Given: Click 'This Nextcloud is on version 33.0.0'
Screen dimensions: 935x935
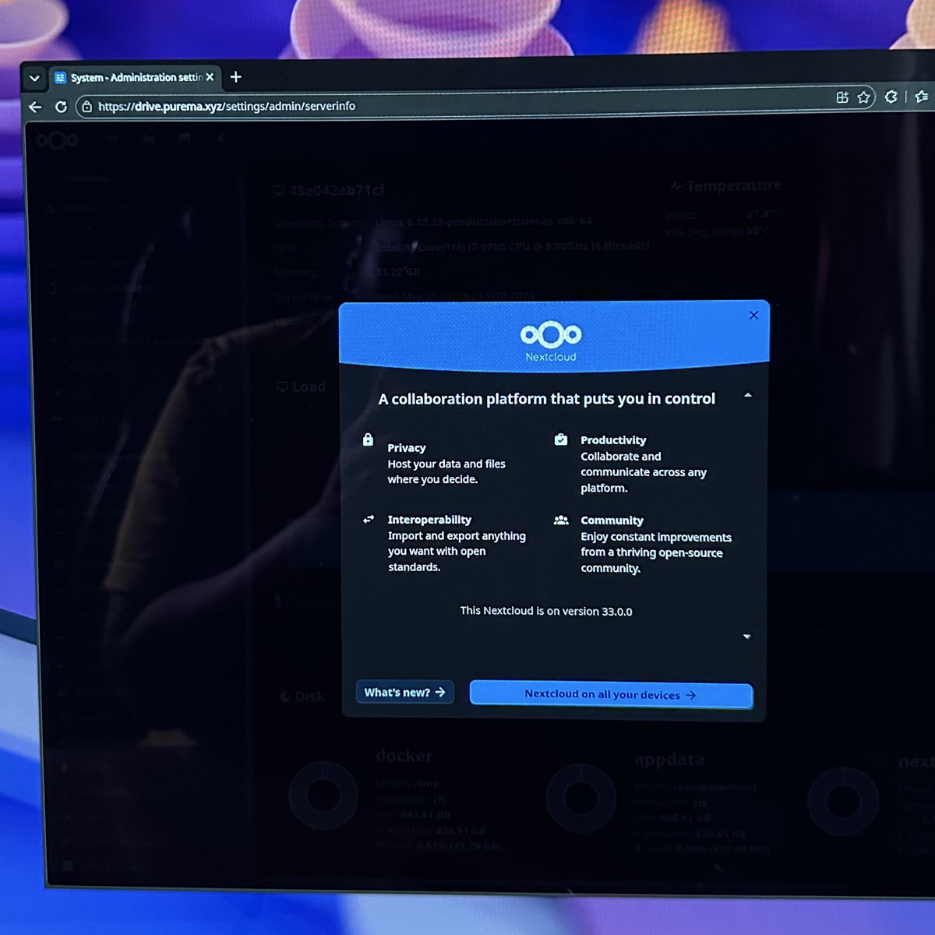Looking at the screenshot, I should pyautogui.click(x=546, y=611).
